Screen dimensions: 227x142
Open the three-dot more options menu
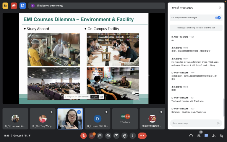133,136
